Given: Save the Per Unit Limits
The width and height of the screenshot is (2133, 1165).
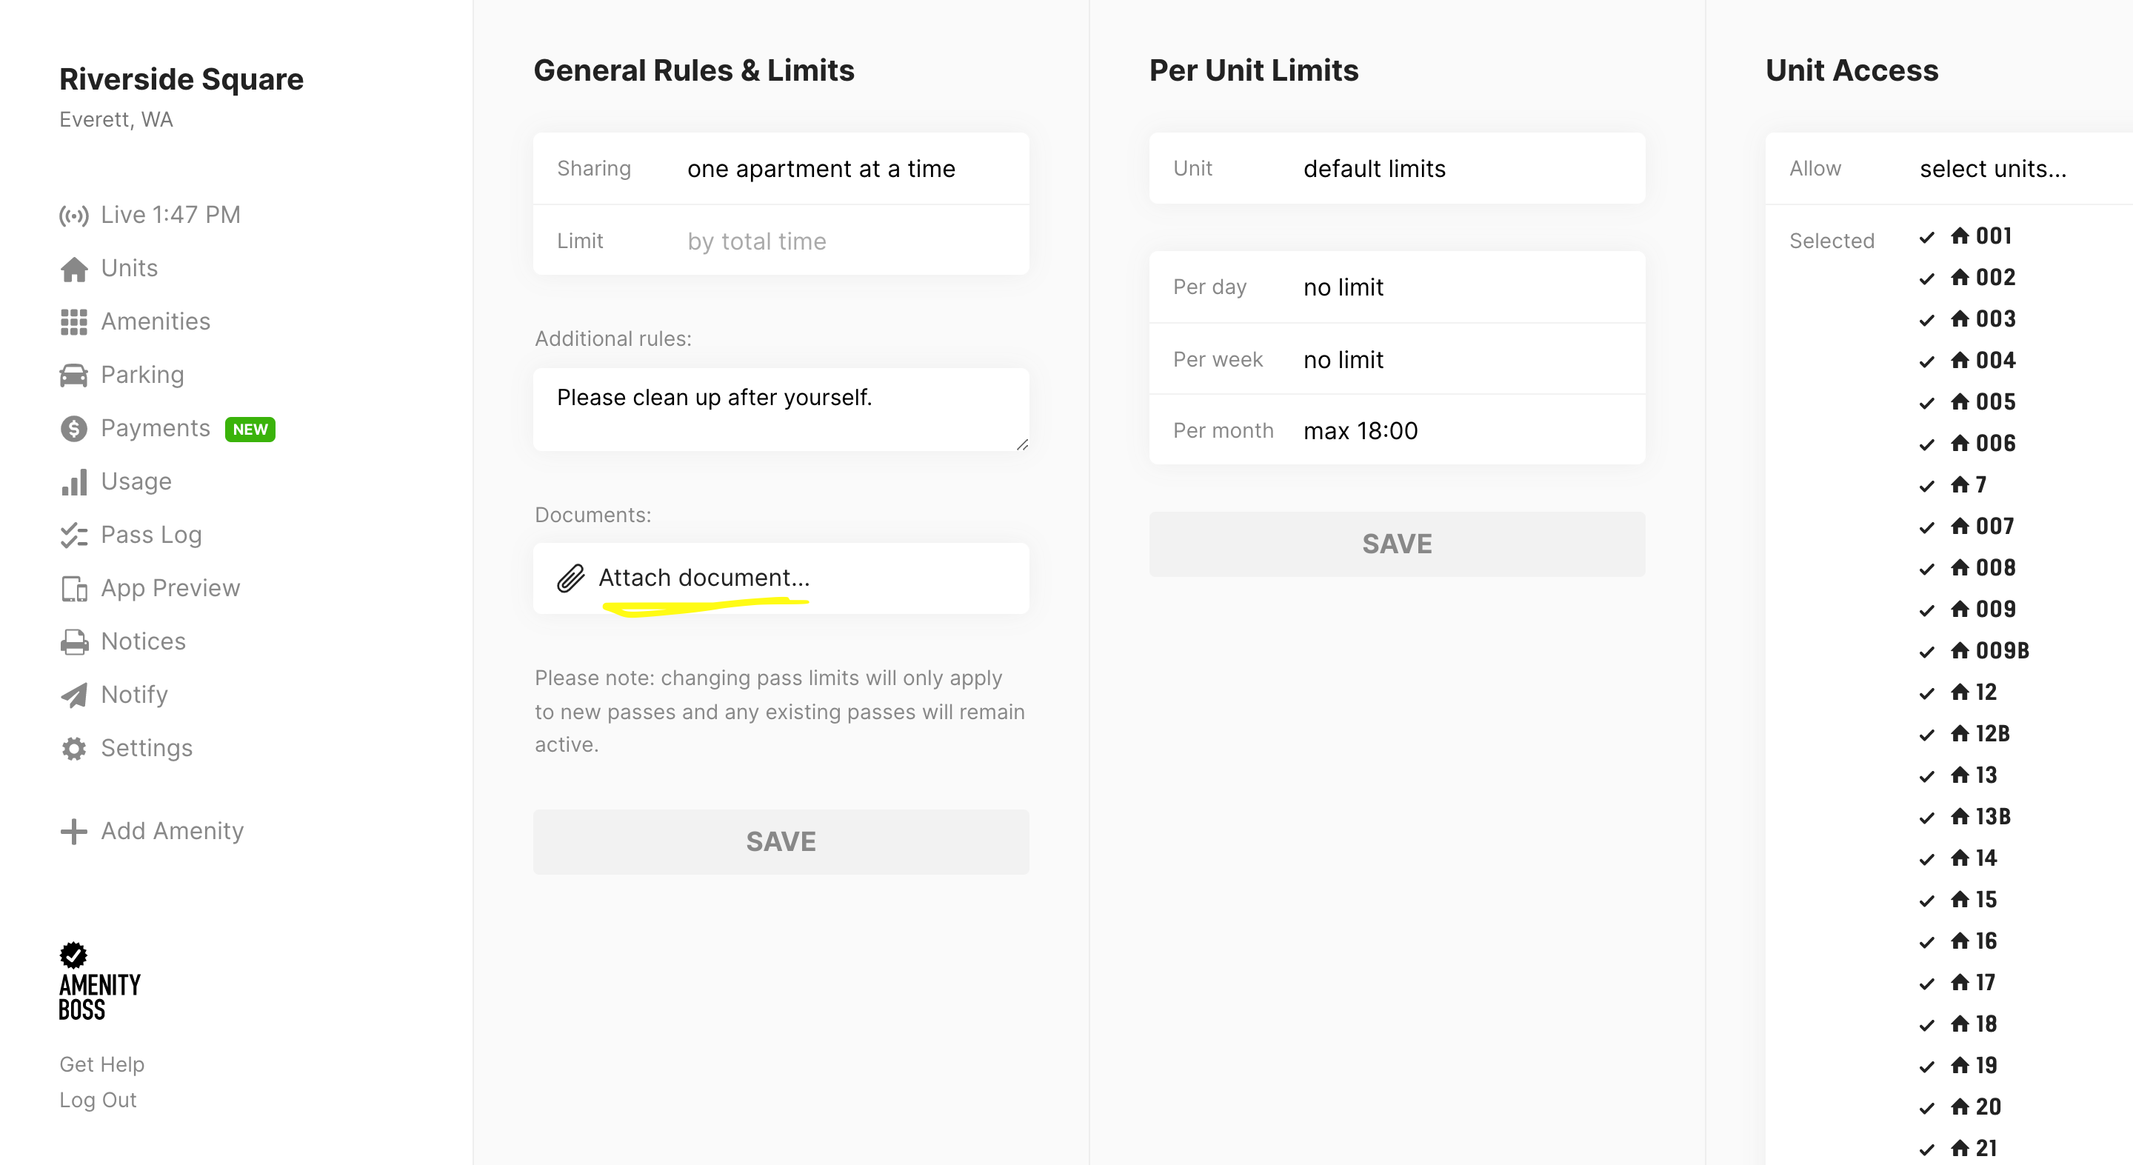Looking at the screenshot, I should (1397, 544).
